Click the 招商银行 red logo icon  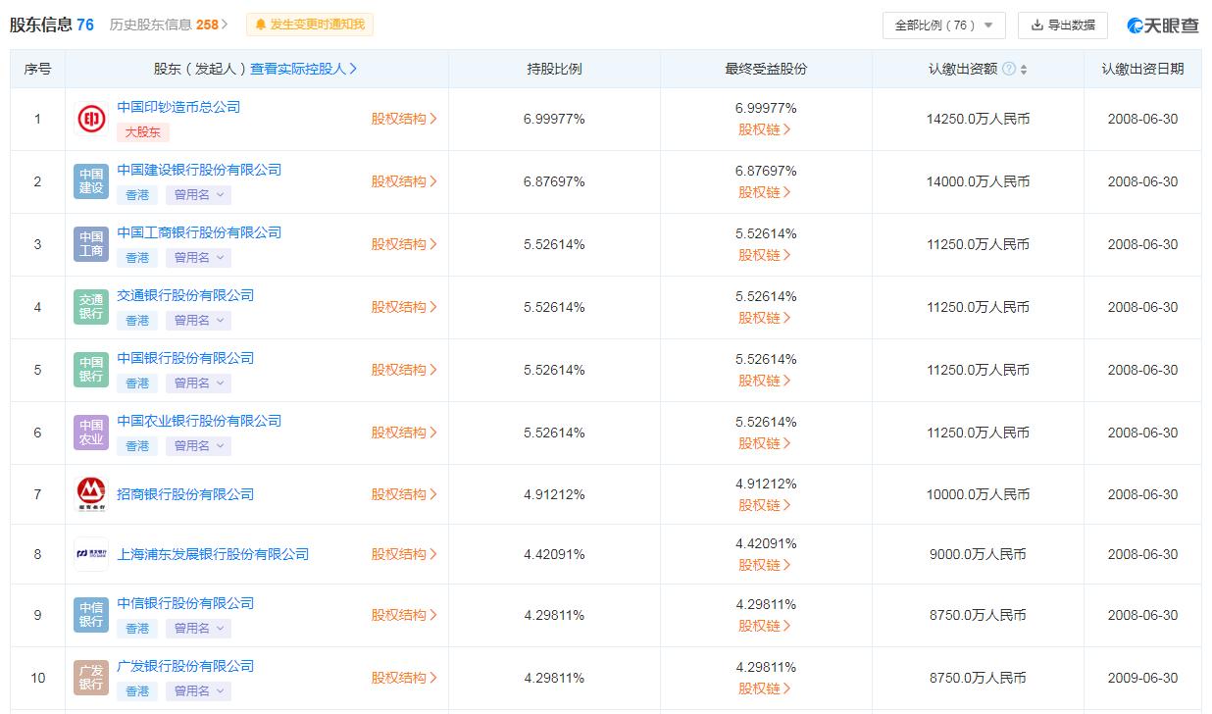90,494
